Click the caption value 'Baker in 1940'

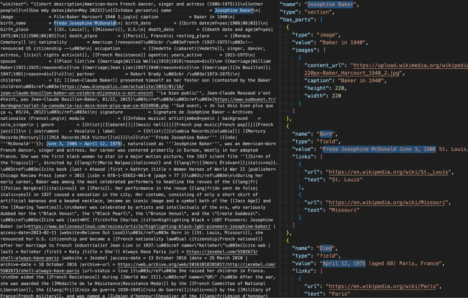click(360, 80)
